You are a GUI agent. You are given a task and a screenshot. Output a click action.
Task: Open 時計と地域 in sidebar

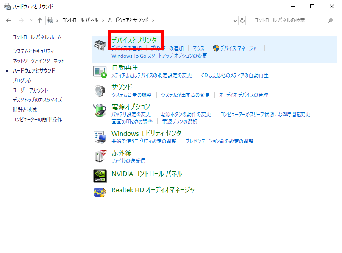[x=25, y=110]
